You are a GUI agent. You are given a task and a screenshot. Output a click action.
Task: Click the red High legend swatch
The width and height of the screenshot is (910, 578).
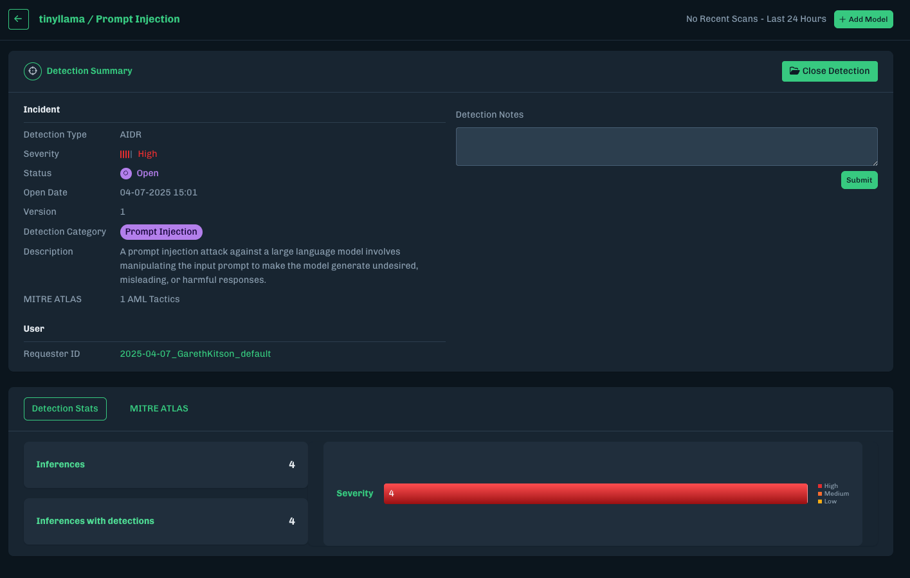click(820, 486)
